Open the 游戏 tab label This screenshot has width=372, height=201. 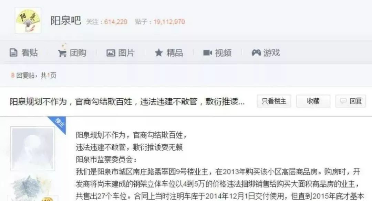[x=272, y=53]
